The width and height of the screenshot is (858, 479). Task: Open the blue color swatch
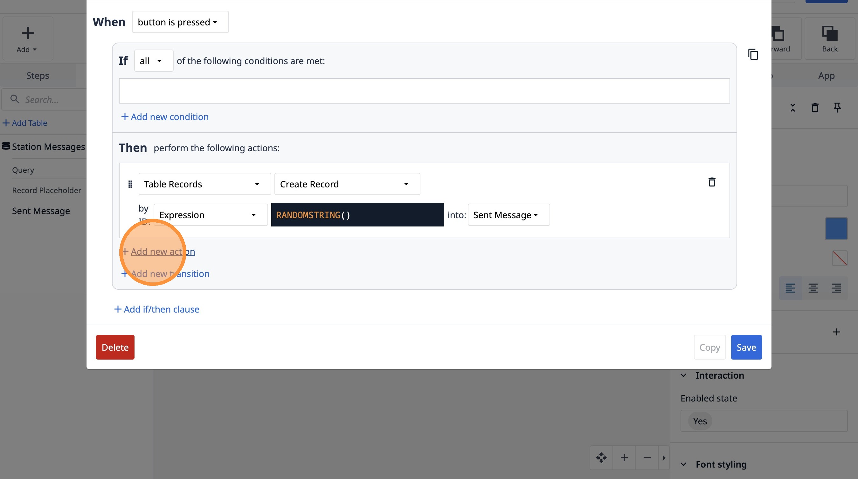[836, 228]
